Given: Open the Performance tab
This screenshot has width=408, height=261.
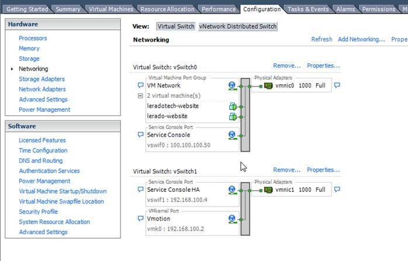Looking at the screenshot, I should point(219,9).
